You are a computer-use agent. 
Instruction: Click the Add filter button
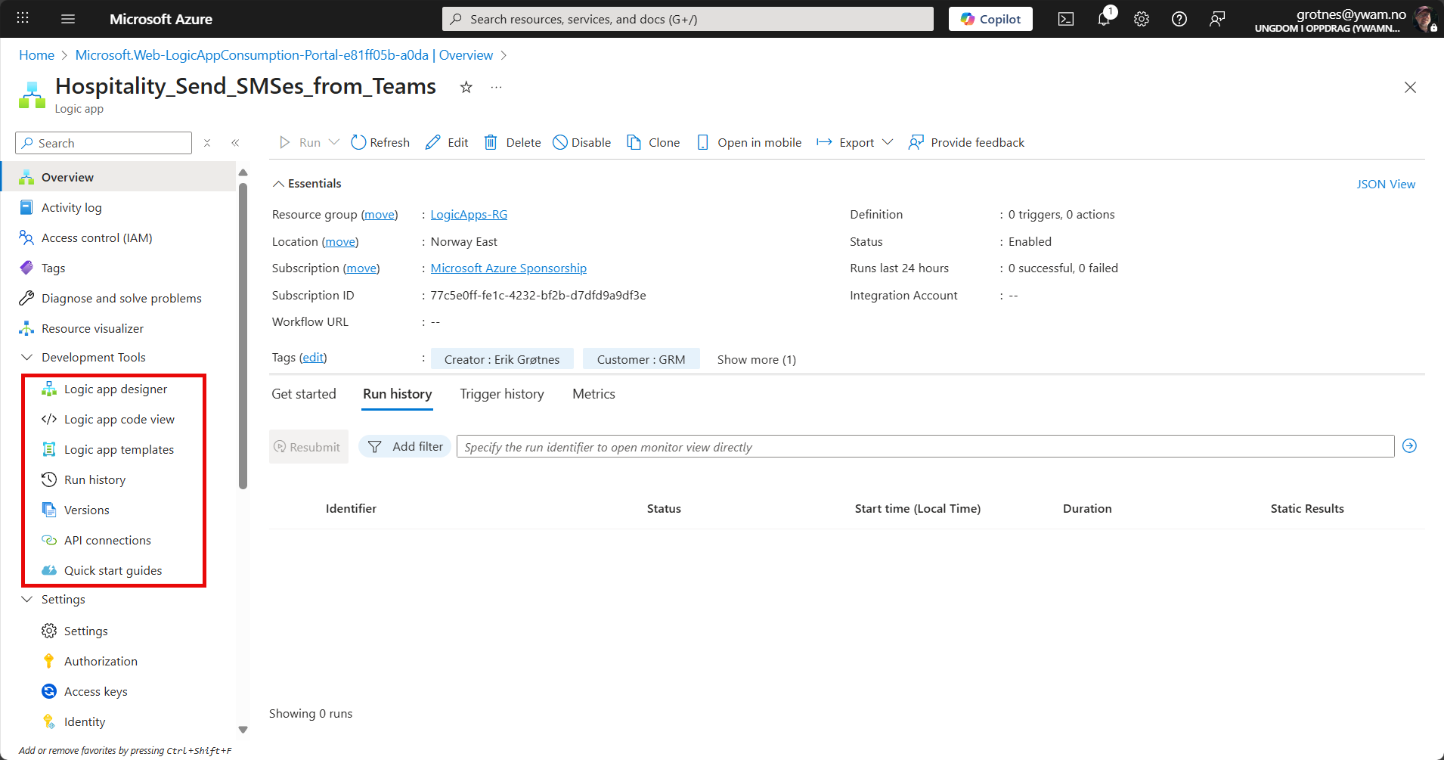[405, 447]
